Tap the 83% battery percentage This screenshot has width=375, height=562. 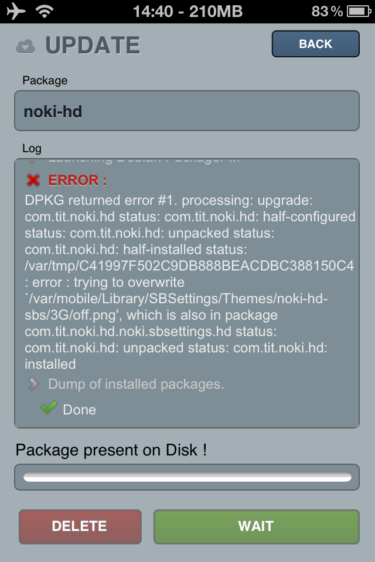[328, 11]
